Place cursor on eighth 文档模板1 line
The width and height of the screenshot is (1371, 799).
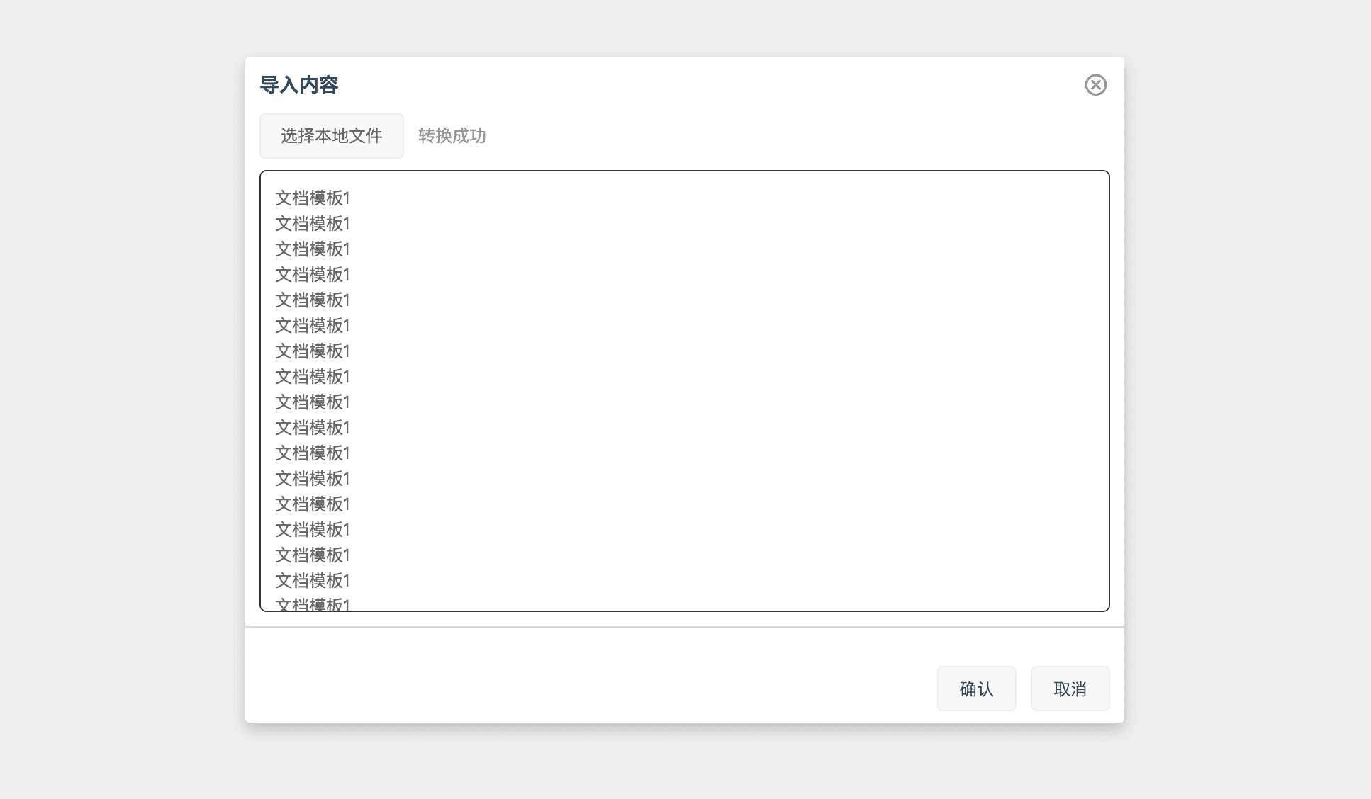[x=313, y=377]
